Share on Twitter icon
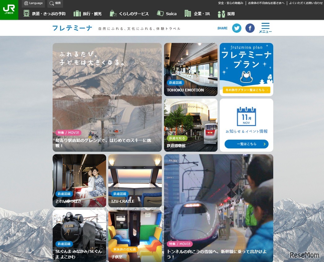This screenshot has height=262, width=324. [237, 28]
